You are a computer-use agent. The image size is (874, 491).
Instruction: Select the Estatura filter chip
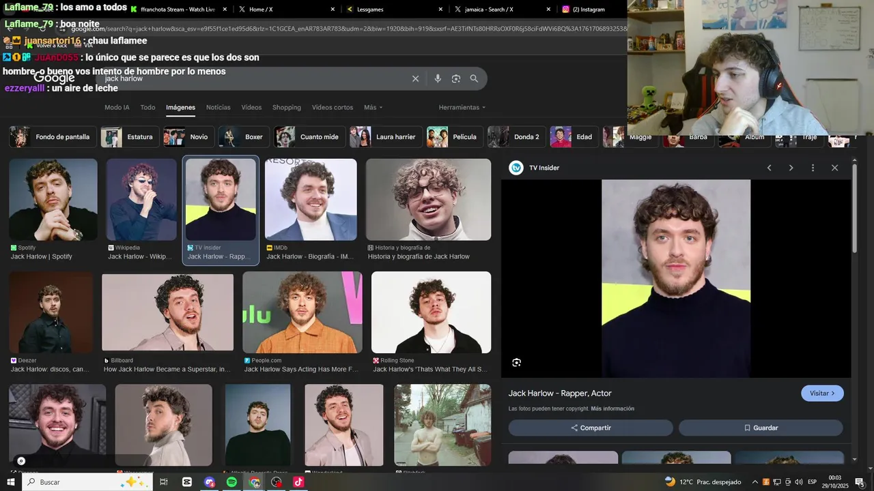pyautogui.click(x=130, y=137)
